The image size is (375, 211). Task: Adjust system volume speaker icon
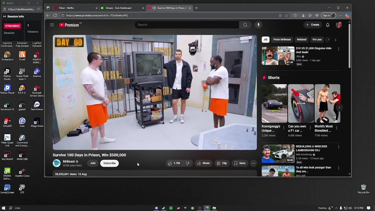pyautogui.click(x=350, y=208)
